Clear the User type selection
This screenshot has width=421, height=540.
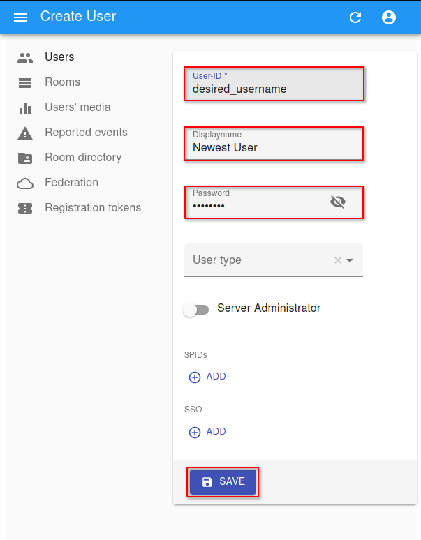click(x=337, y=260)
